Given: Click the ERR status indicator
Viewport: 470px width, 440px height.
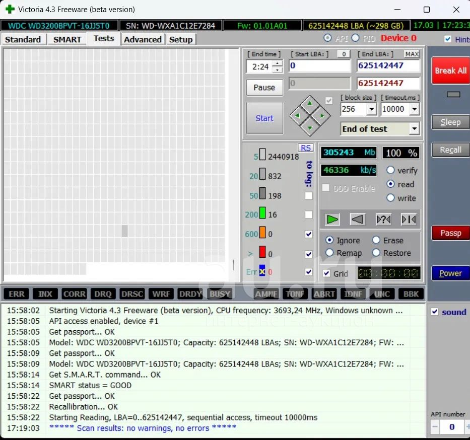Looking at the screenshot, I should click(17, 294).
